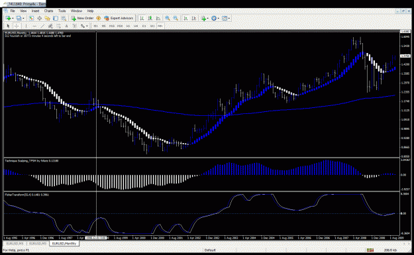Switch chart to line chart
The width and height of the screenshot is (414, 255).
click(x=158, y=19)
